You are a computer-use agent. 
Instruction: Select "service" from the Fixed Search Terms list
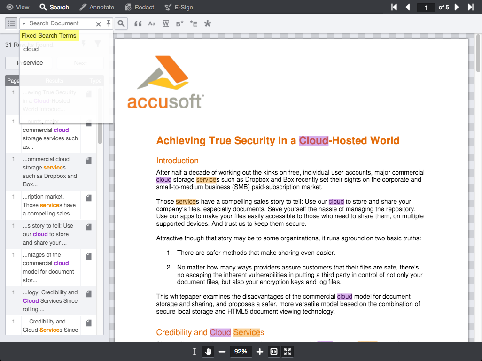click(x=33, y=63)
